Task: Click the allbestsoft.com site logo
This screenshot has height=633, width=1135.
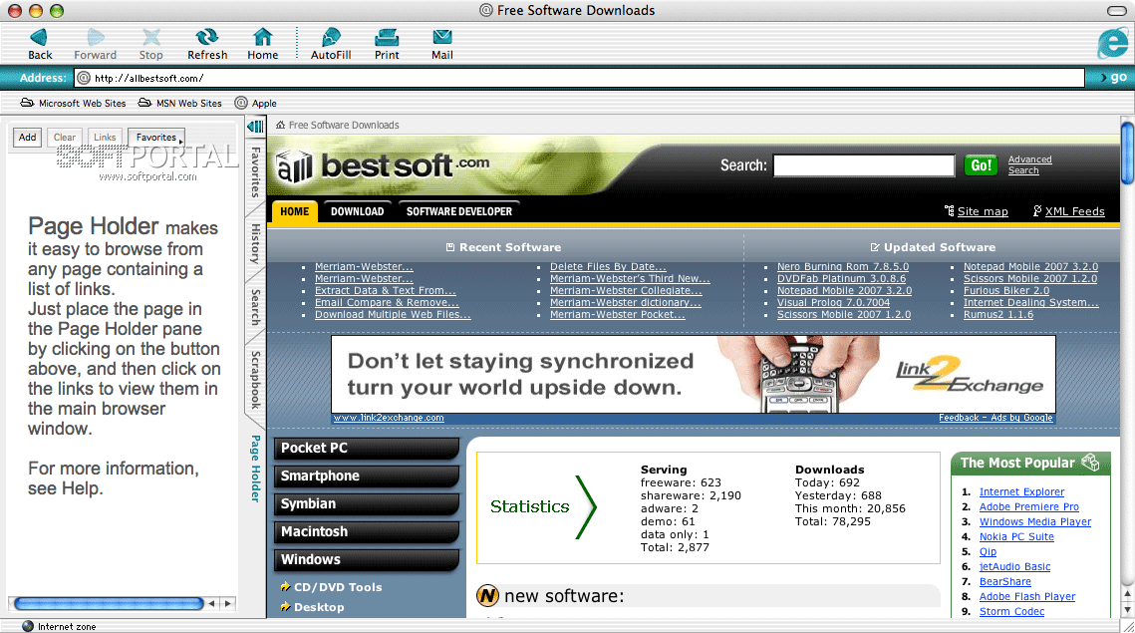Action: (383, 166)
